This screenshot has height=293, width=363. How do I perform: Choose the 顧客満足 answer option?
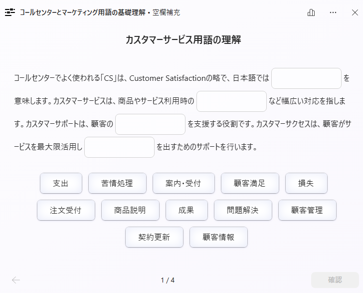(250, 183)
